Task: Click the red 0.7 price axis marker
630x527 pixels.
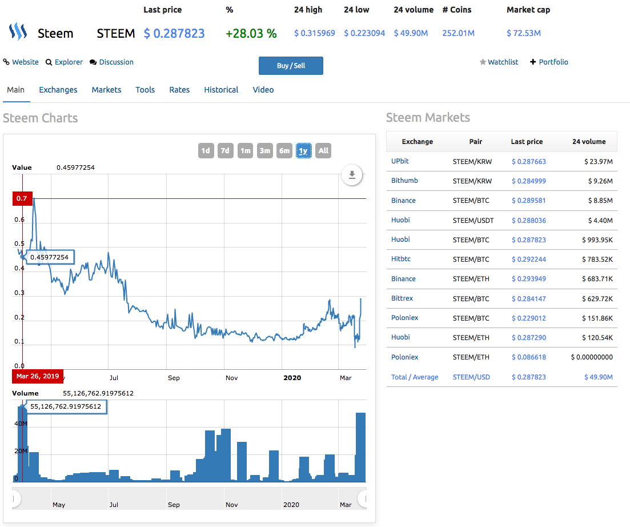Action: (22, 198)
